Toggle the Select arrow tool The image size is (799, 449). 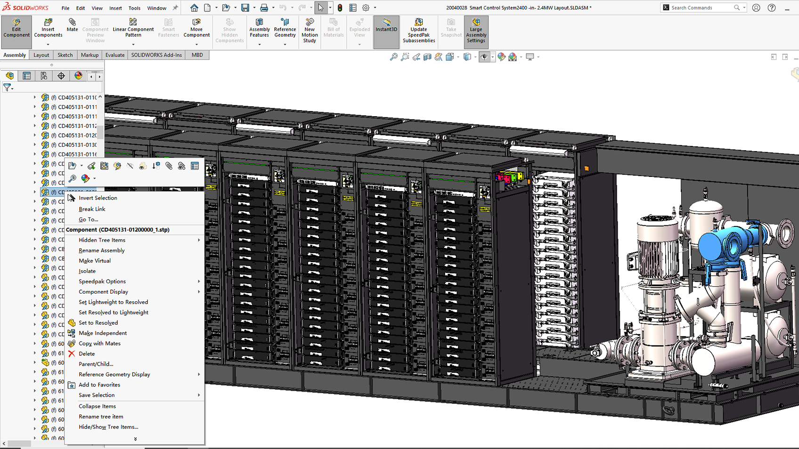(321, 8)
